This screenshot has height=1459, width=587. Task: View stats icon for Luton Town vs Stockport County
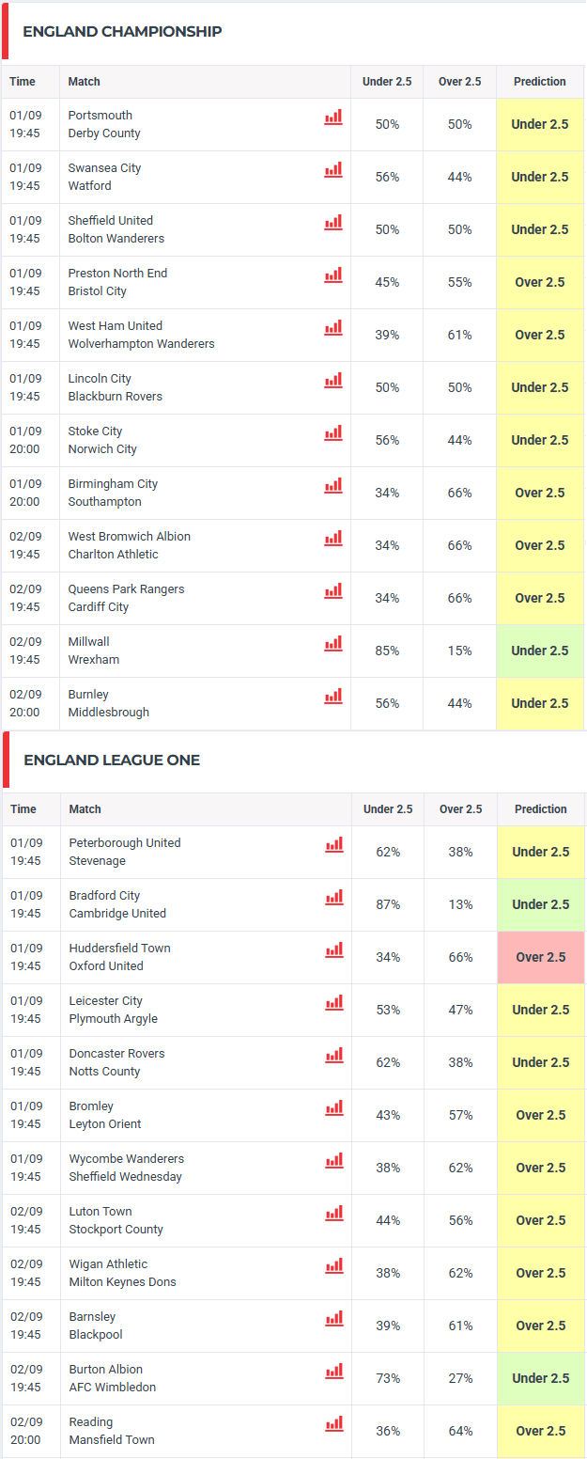pos(334,1213)
